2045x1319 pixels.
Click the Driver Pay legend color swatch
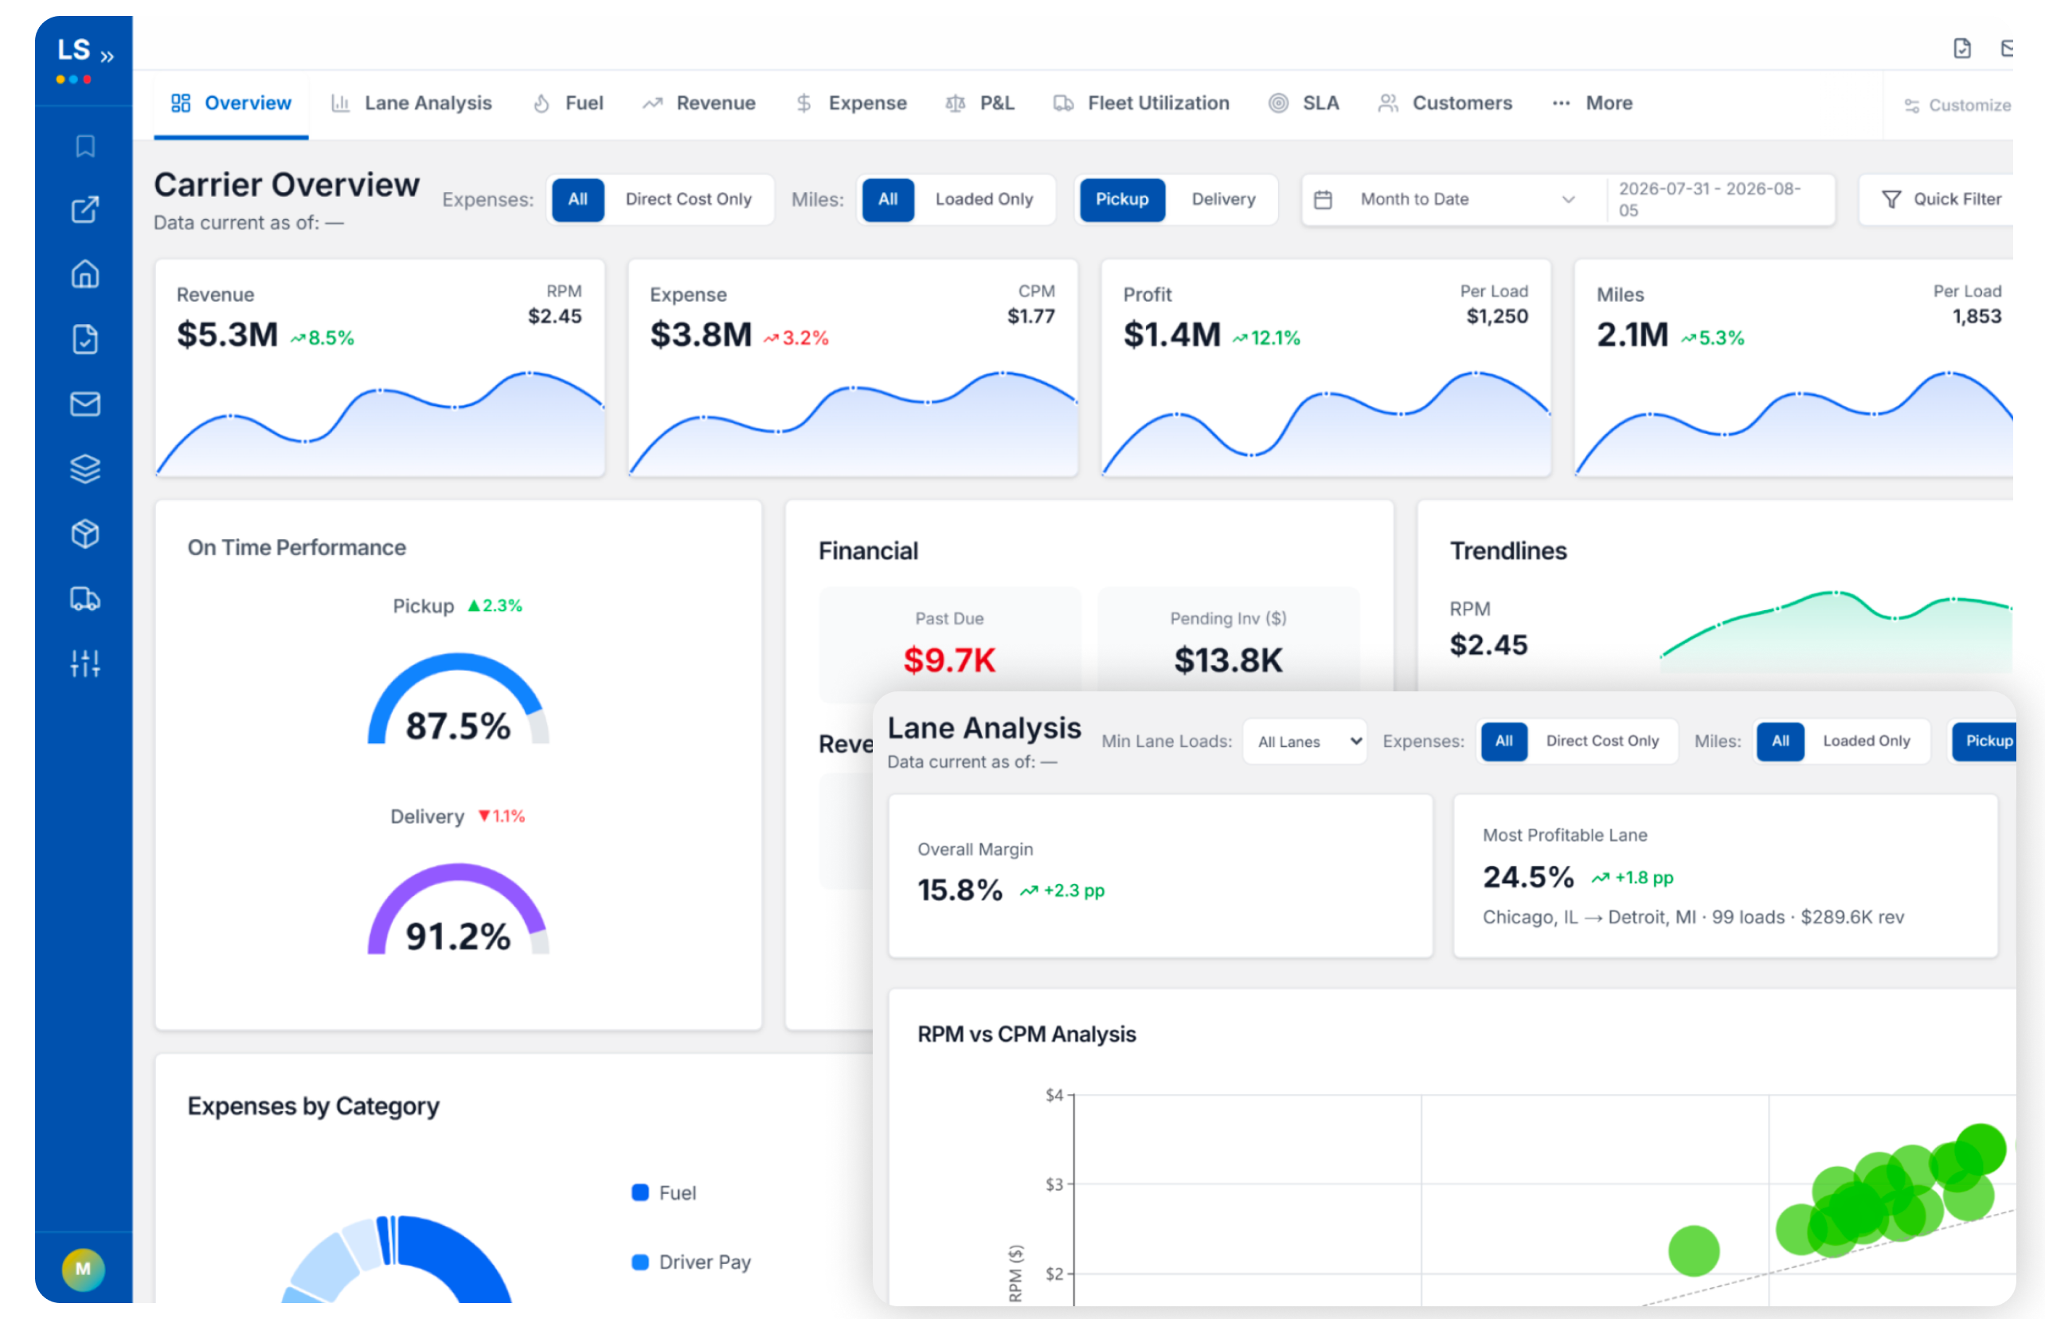[x=639, y=1262]
